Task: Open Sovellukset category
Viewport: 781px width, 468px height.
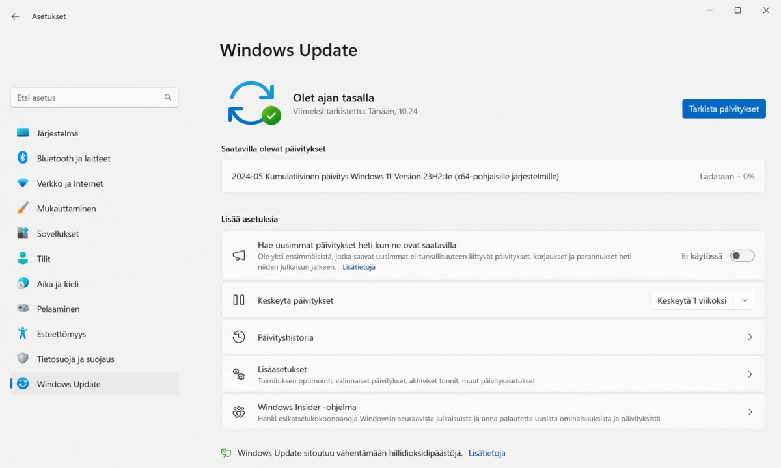Action: tap(94, 233)
